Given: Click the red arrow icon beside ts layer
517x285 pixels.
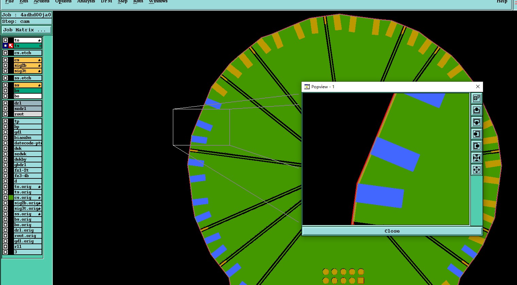Looking at the screenshot, I should coord(11,46).
